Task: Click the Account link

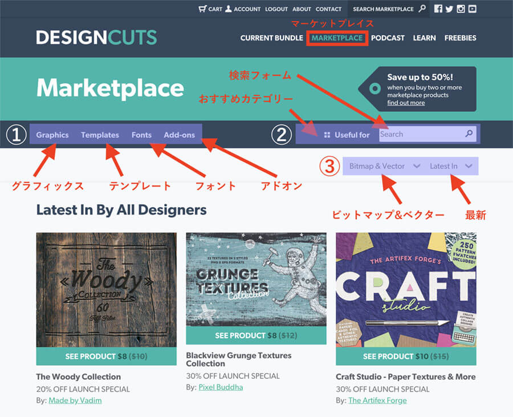Action: 247,9
